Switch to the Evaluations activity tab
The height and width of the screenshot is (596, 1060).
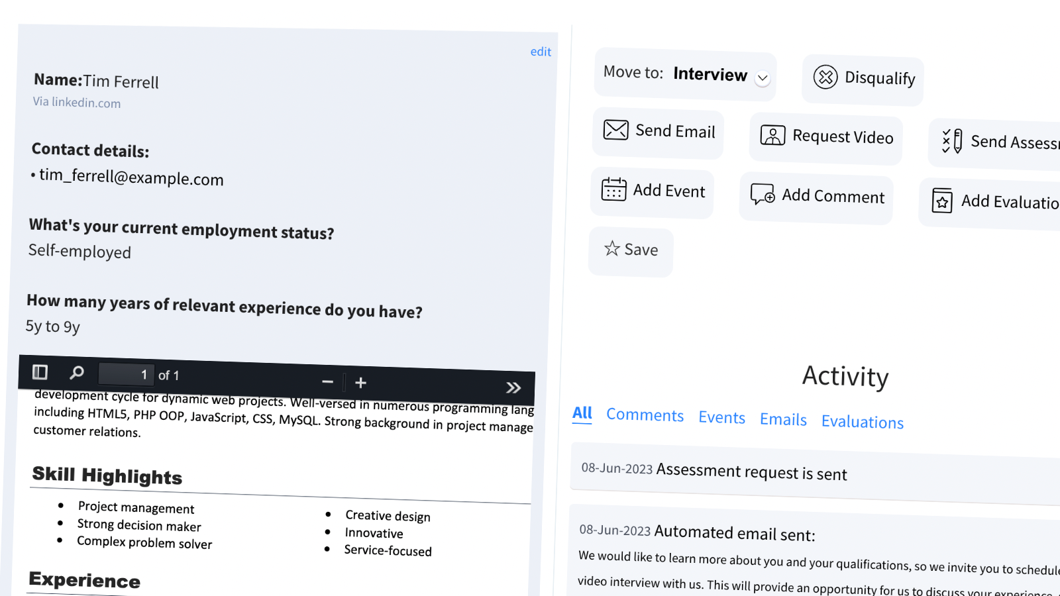[863, 422]
